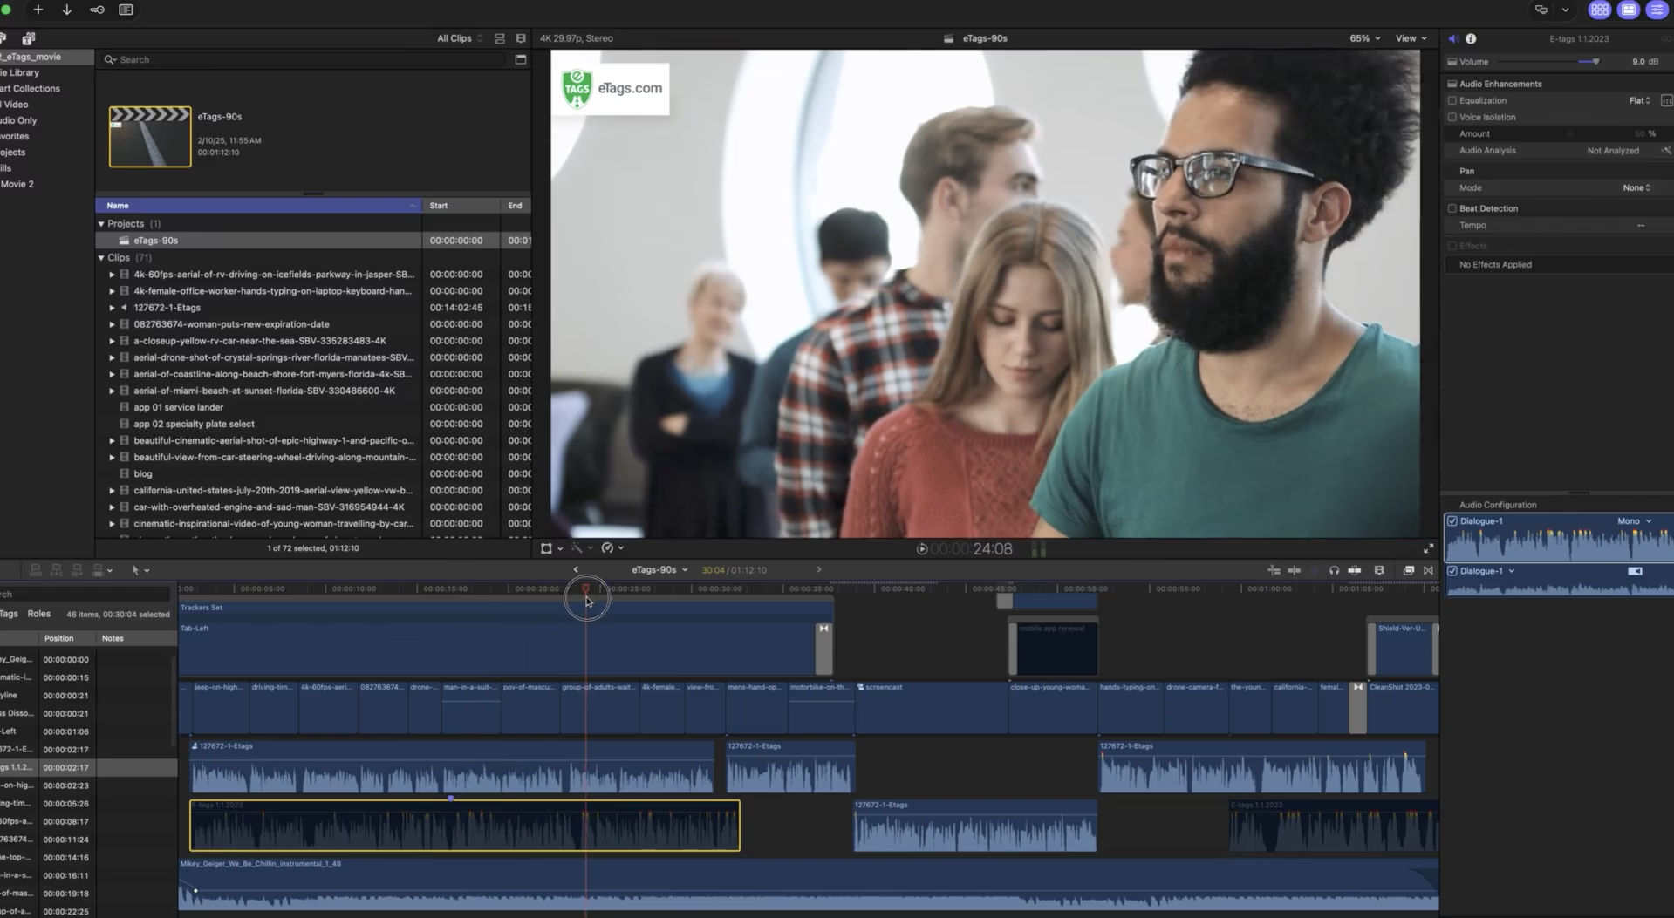
Task: Open the Audio inspector speaker icon
Action: click(1453, 38)
